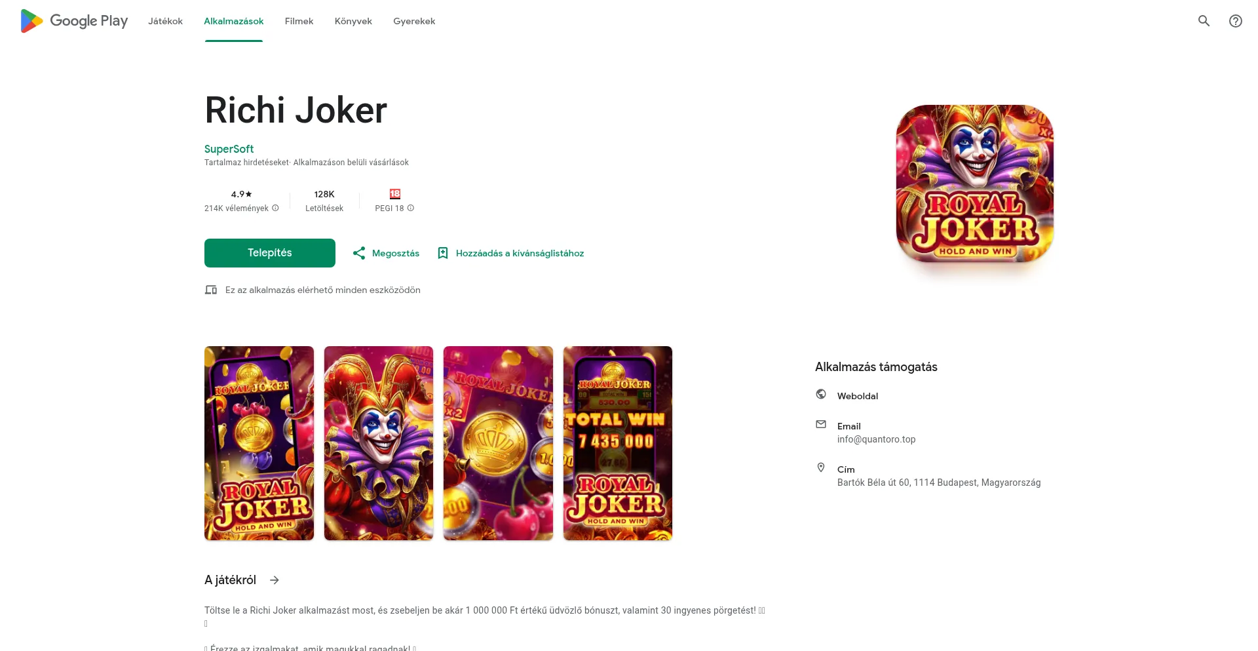Viewport: 1258px width, 651px height.
Task: Expand the A játékról section arrow
Action: 275,580
